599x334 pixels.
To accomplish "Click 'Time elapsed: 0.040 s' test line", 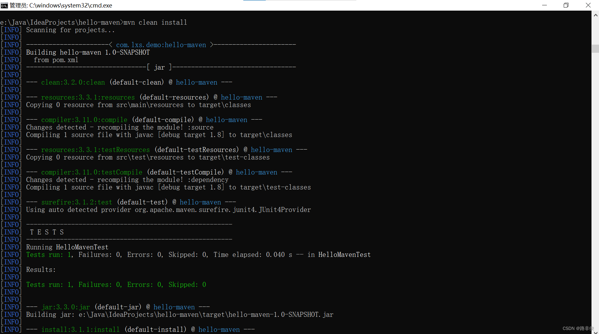I will (x=198, y=255).
